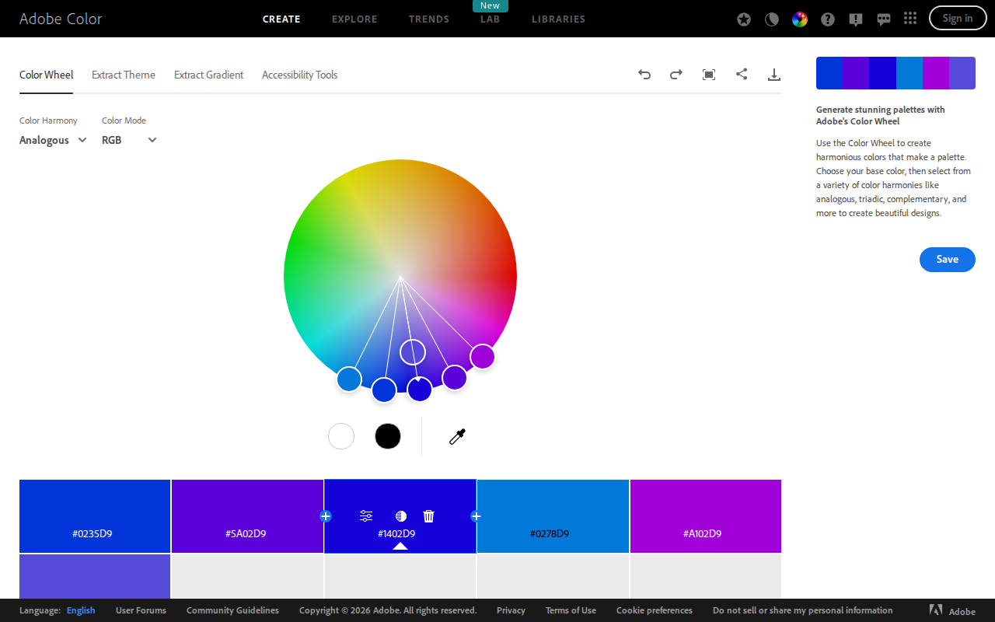Change language from English in the footer
The image size is (995, 622).
click(x=81, y=610)
